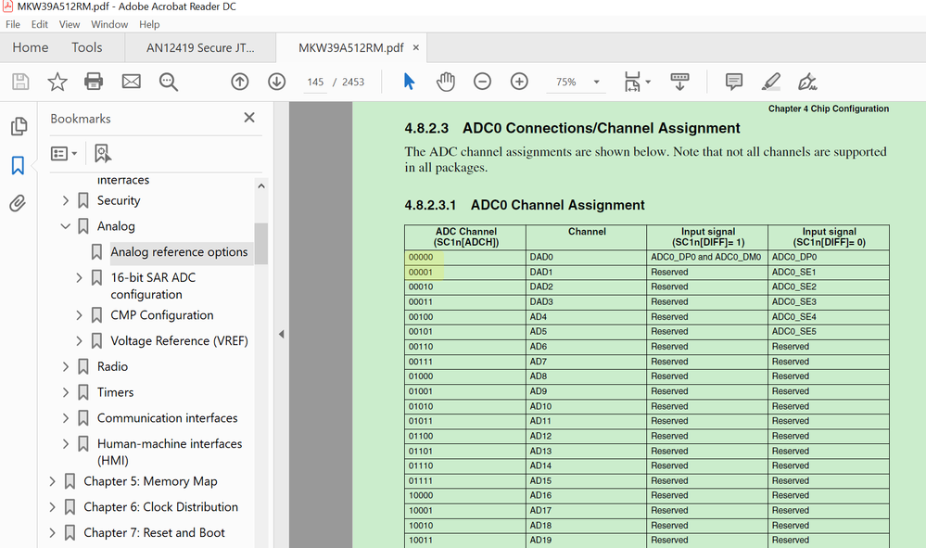Expand Communication interfaces bookmark
926x548 pixels.
66,418
